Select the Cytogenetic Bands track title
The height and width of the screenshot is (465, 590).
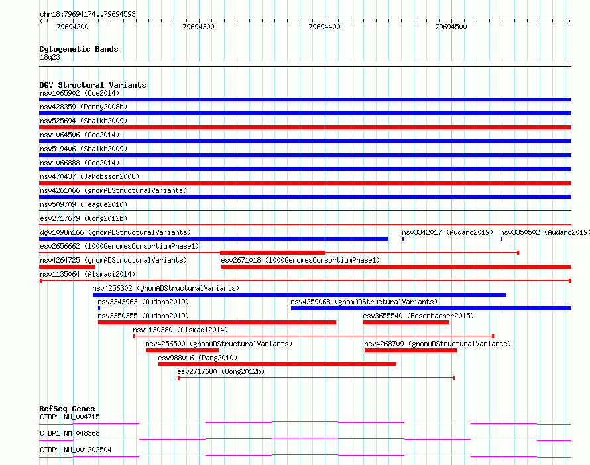pos(79,49)
